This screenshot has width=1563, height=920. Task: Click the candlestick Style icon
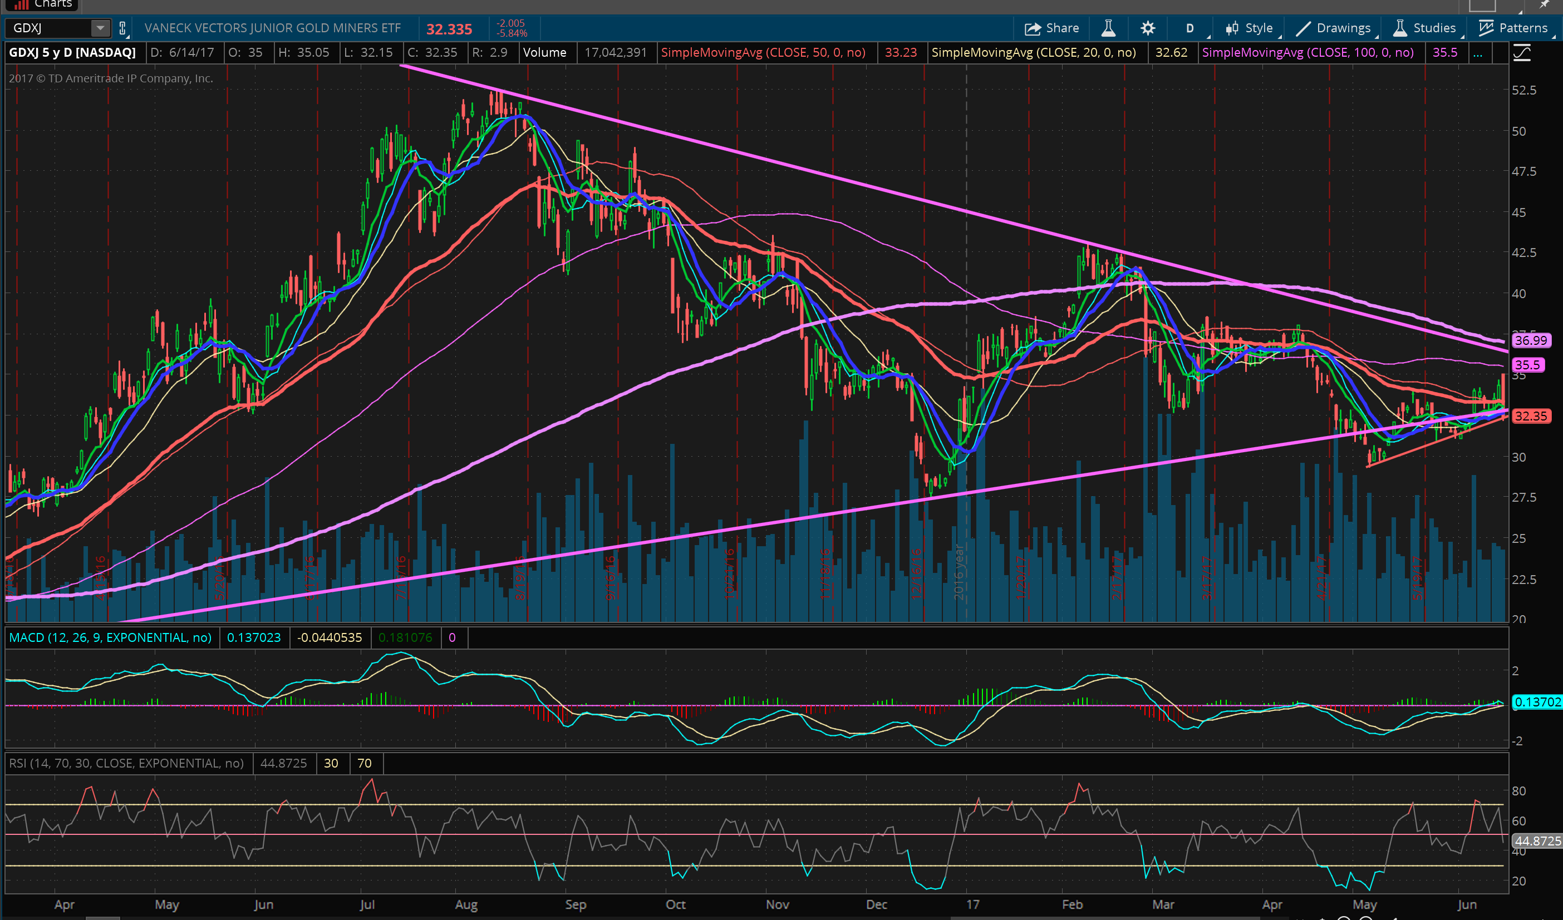(x=1232, y=28)
